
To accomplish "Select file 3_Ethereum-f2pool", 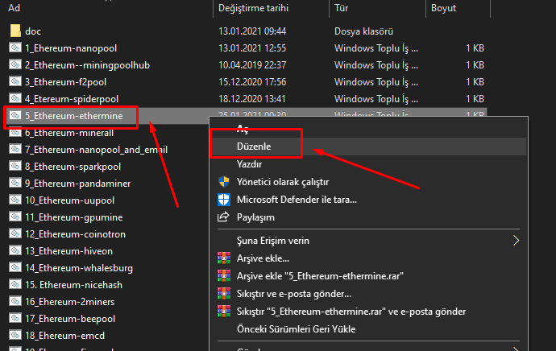I will pyautogui.click(x=65, y=82).
